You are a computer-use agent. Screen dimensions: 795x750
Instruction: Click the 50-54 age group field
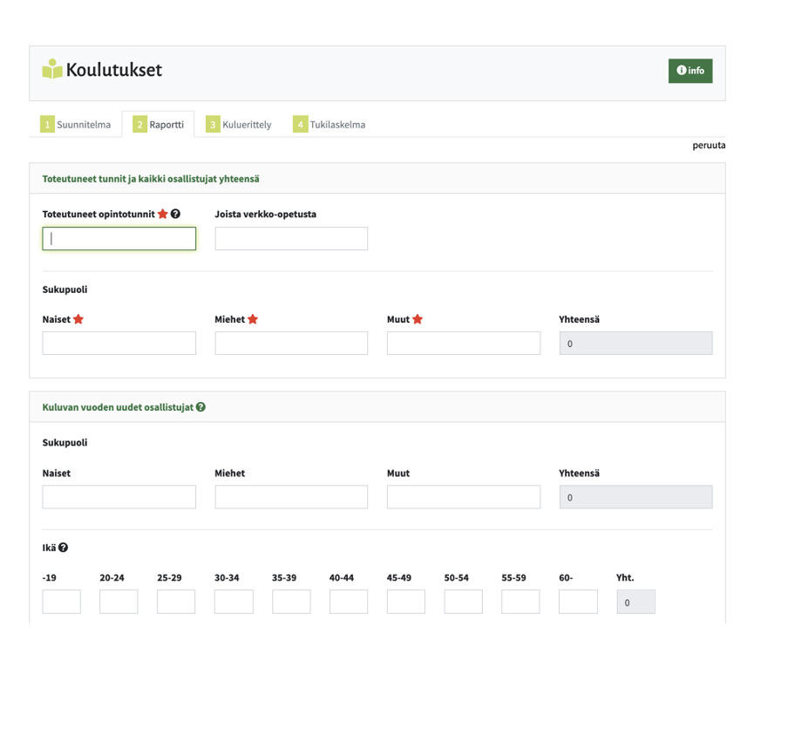click(x=464, y=602)
